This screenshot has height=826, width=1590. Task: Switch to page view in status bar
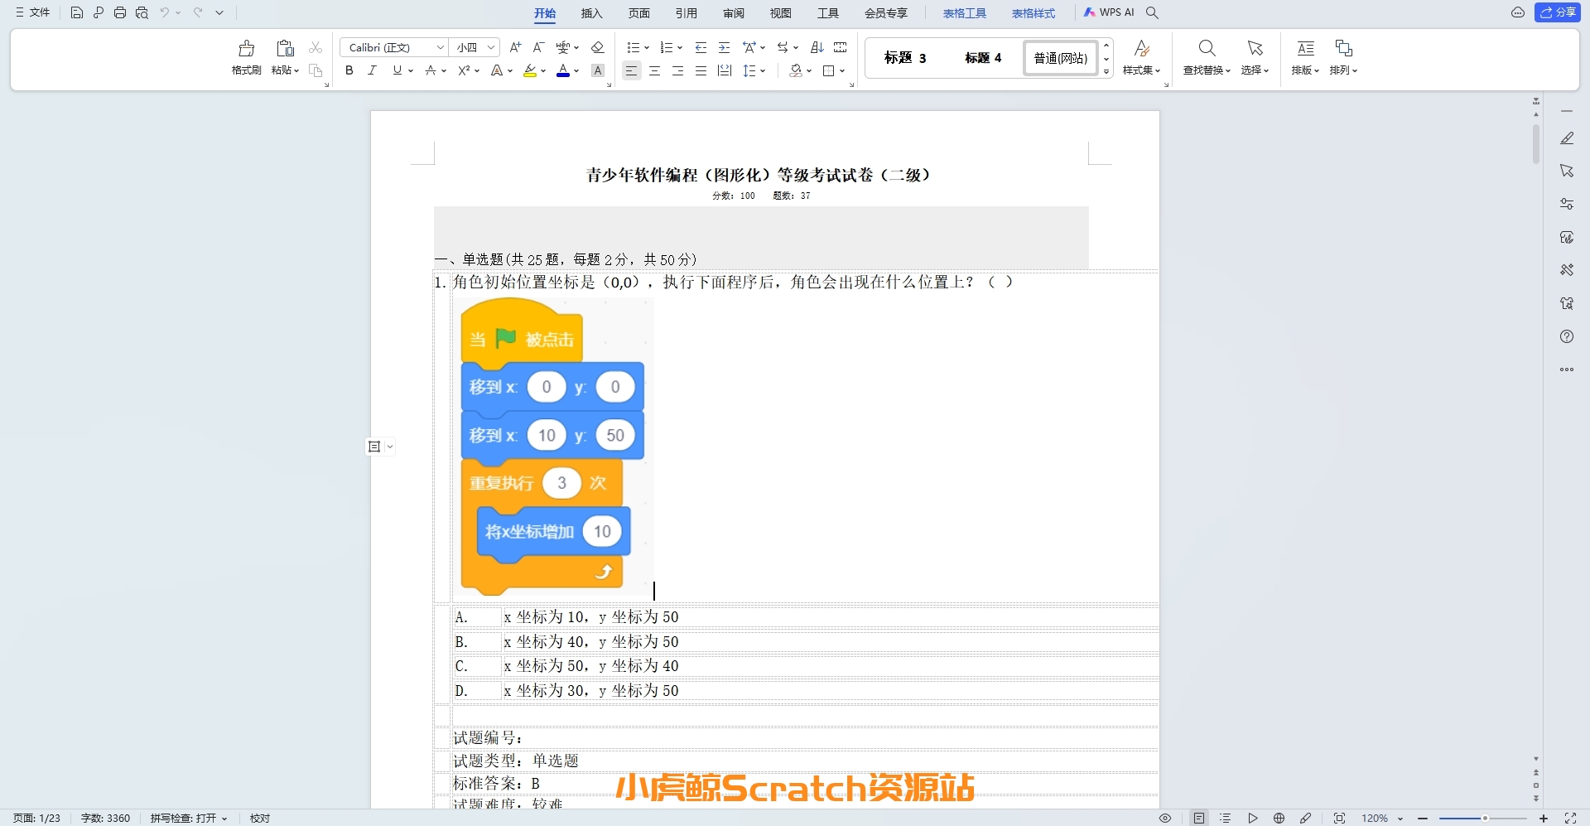(x=1199, y=818)
